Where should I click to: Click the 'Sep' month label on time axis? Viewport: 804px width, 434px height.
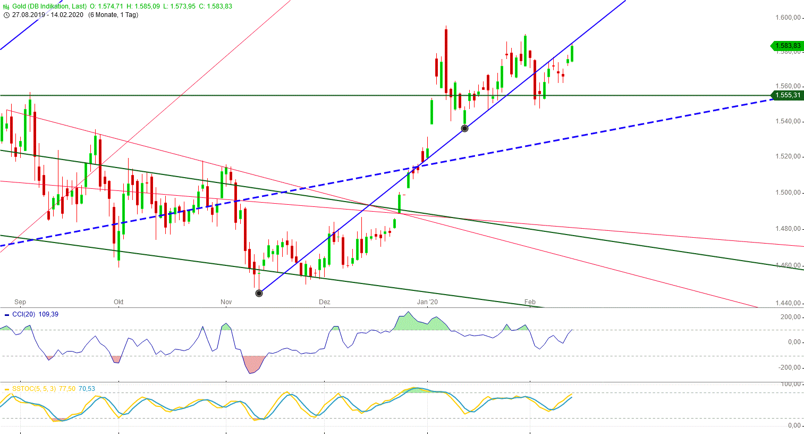tap(20, 302)
